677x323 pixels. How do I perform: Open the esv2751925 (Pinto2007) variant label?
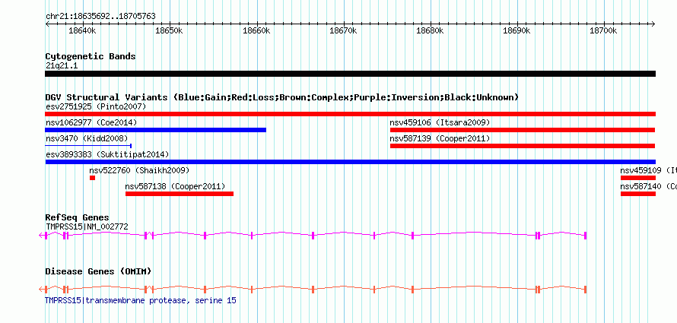(x=96, y=106)
